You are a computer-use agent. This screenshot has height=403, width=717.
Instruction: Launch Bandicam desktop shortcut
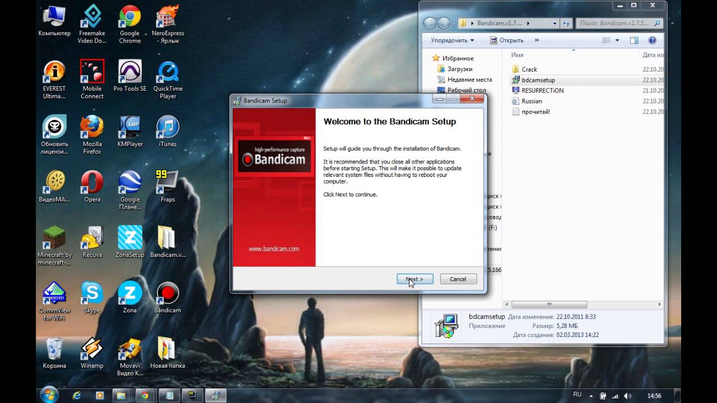pyautogui.click(x=167, y=298)
